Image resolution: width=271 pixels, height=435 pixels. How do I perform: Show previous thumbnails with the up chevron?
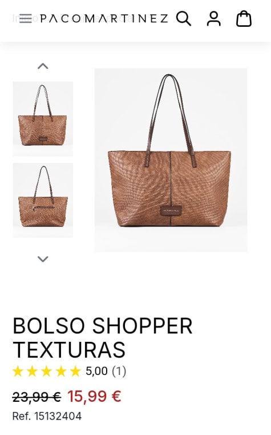click(x=43, y=66)
